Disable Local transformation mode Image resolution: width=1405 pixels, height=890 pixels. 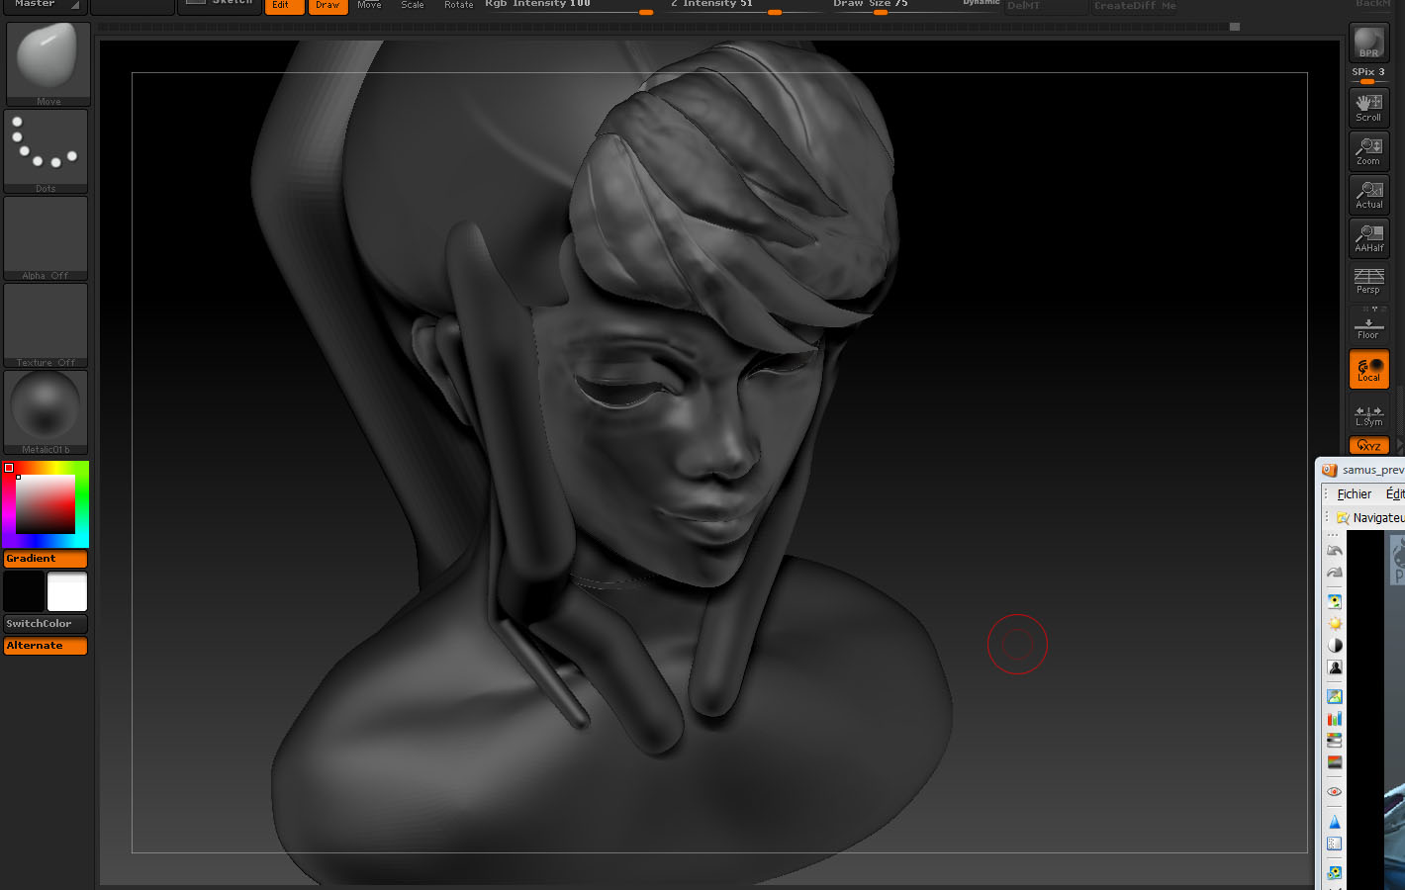pyautogui.click(x=1368, y=369)
